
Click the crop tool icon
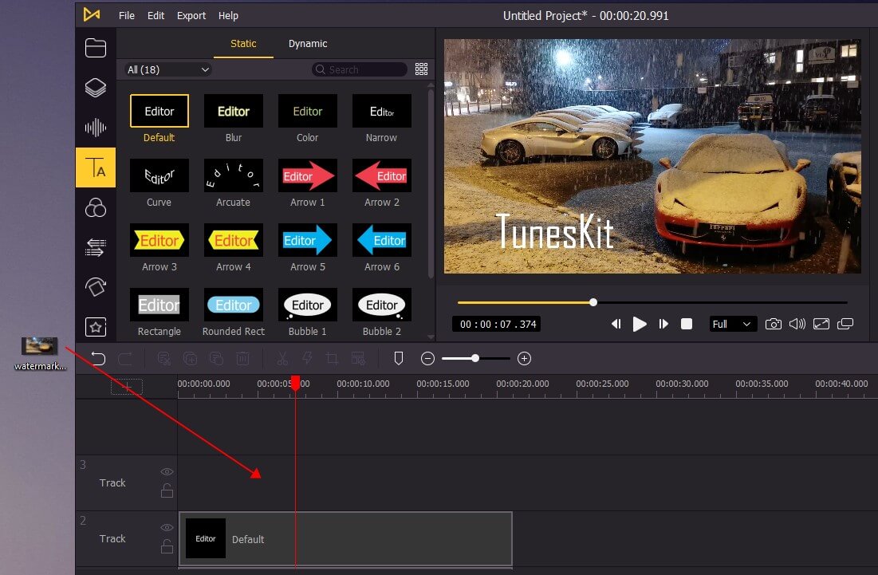332,358
